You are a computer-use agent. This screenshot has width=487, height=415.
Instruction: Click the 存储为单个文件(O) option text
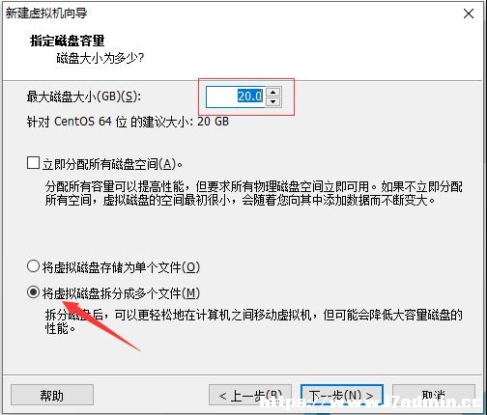point(121,267)
